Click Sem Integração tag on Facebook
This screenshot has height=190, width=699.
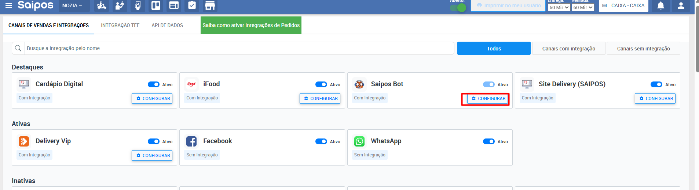pyautogui.click(x=202, y=155)
